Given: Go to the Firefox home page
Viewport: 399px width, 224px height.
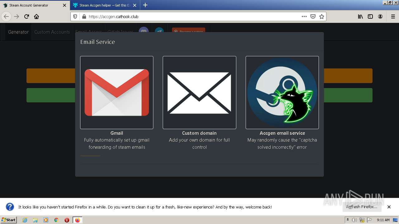Looking at the screenshot, I should 36,16.
